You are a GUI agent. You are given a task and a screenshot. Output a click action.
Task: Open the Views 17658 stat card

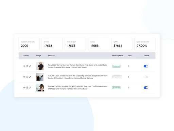pyautogui.click(x=52, y=44)
